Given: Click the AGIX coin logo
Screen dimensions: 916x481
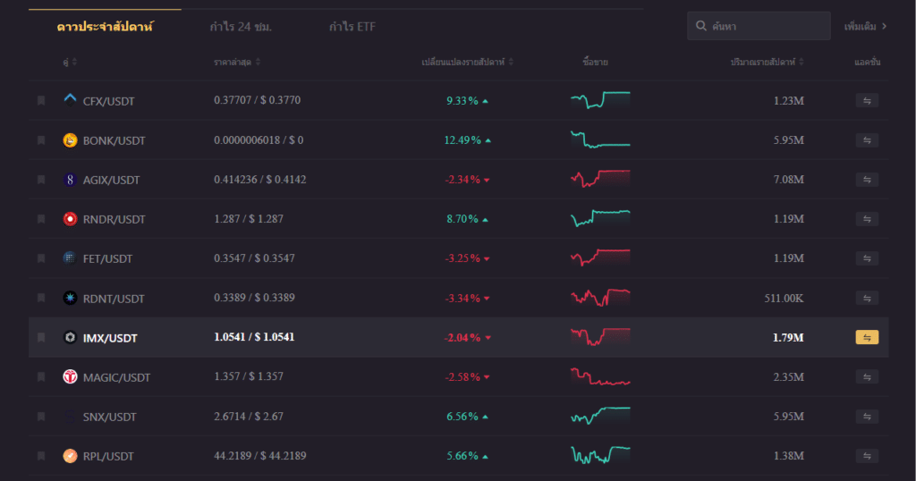Looking at the screenshot, I should click(x=70, y=180).
